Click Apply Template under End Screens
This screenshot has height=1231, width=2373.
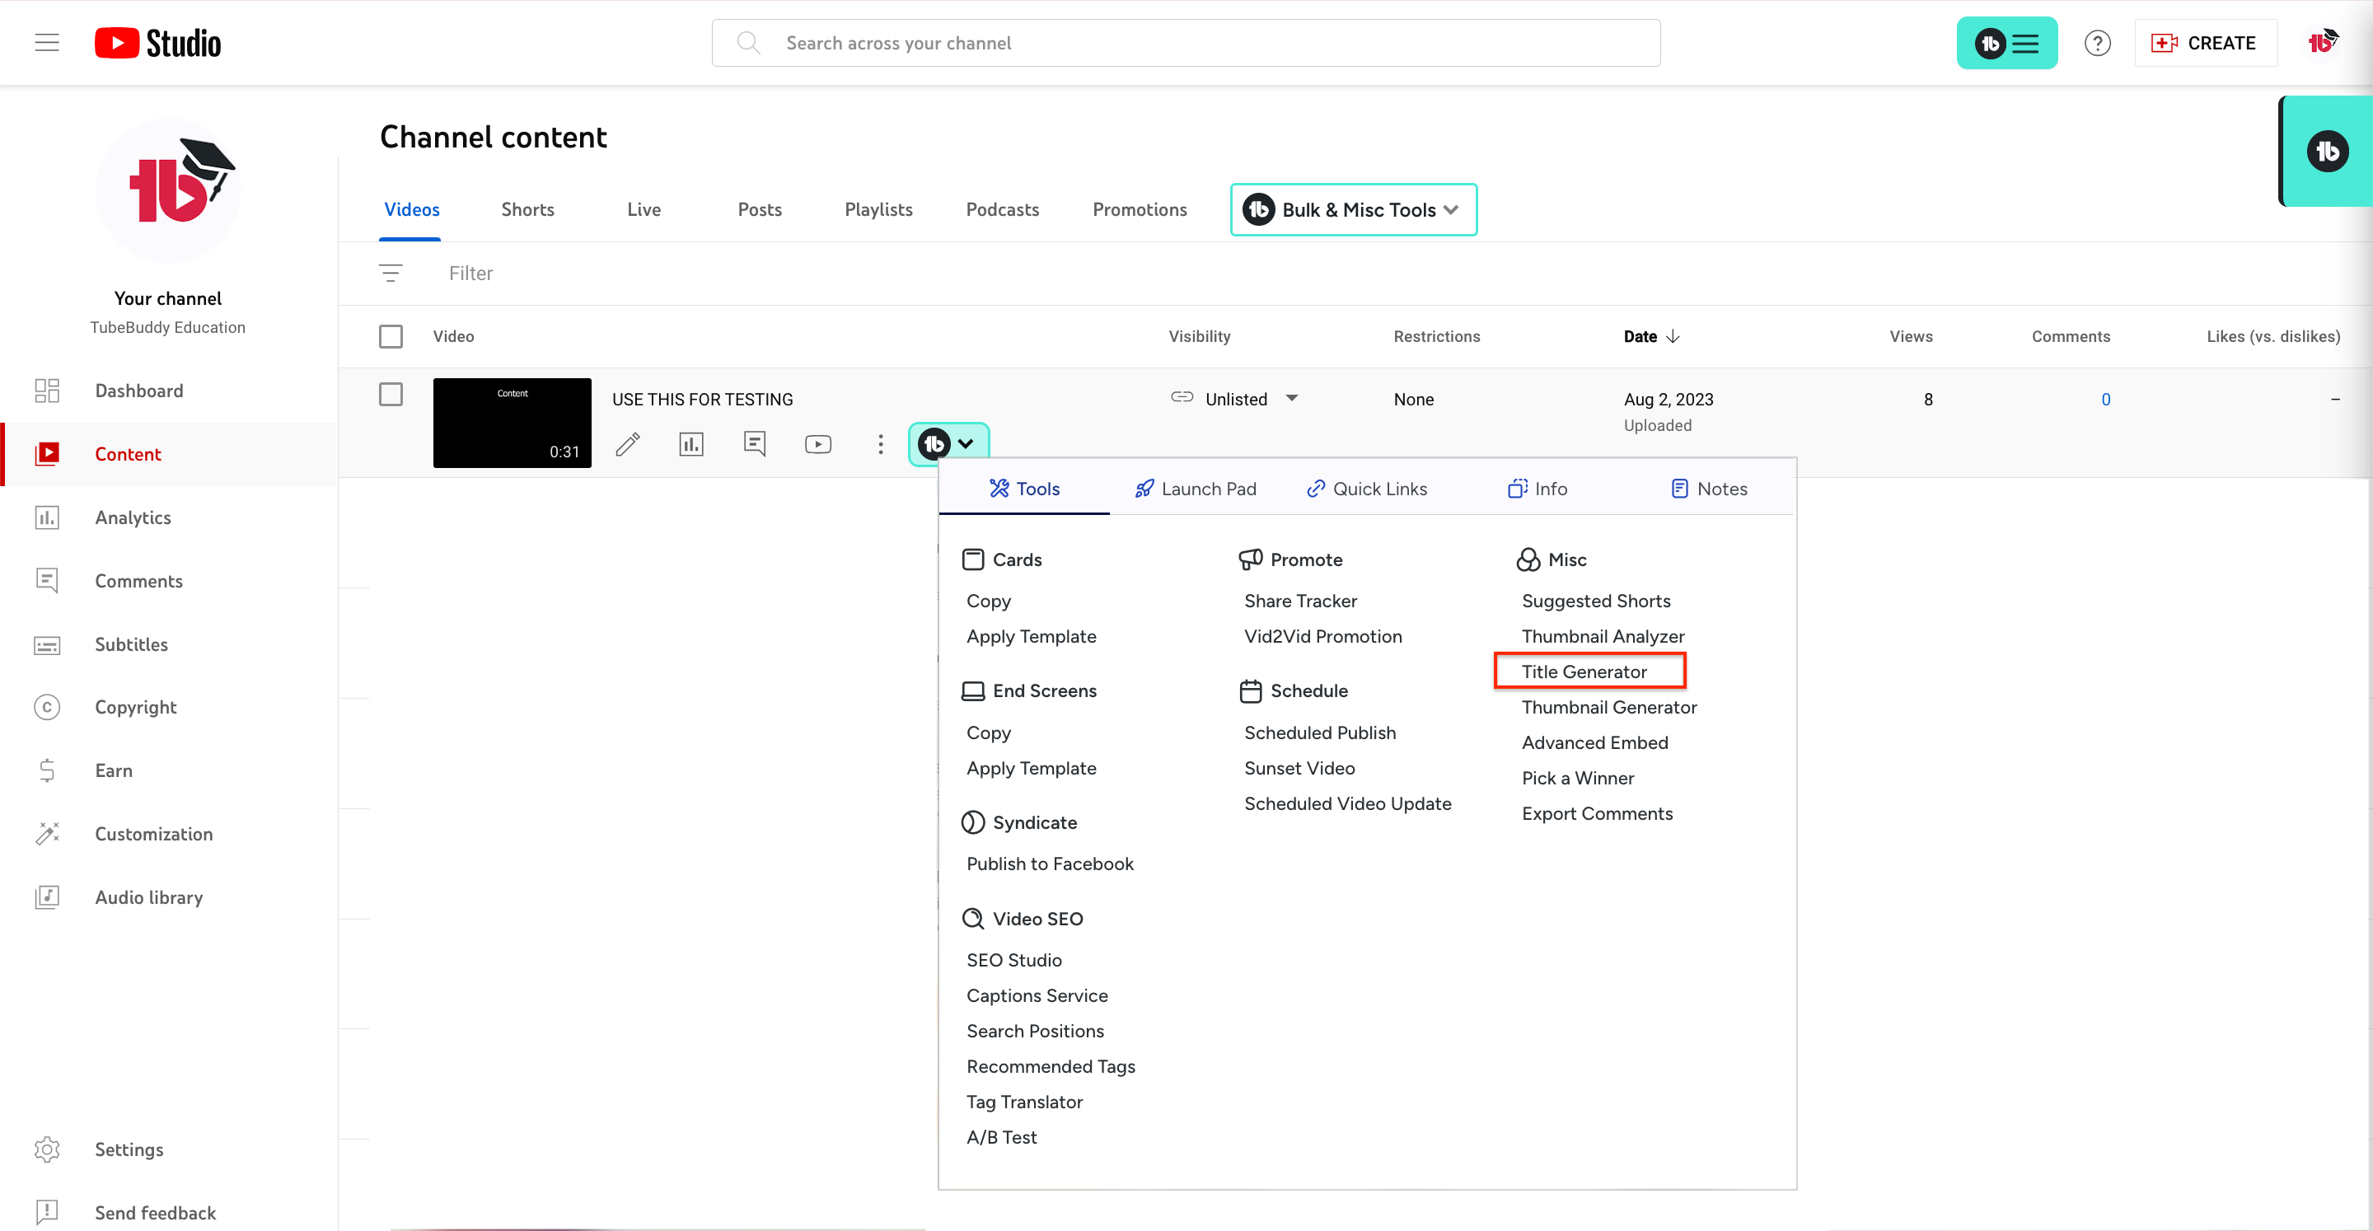point(1031,770)
